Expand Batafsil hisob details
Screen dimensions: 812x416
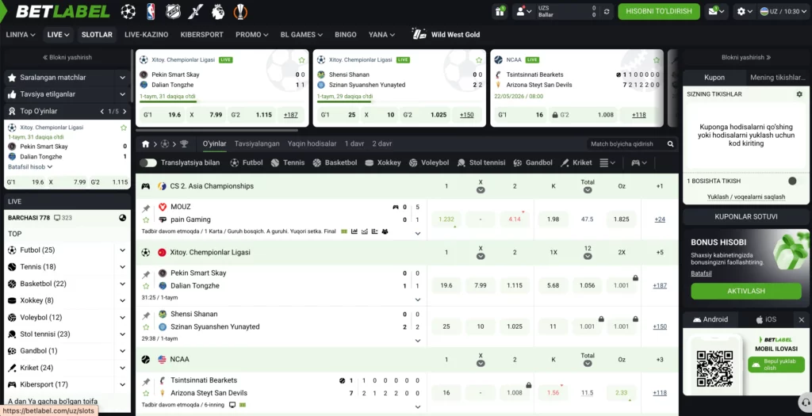(x=30, y=167)
